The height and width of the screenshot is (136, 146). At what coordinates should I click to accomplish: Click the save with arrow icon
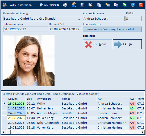(x=116, y=5)
